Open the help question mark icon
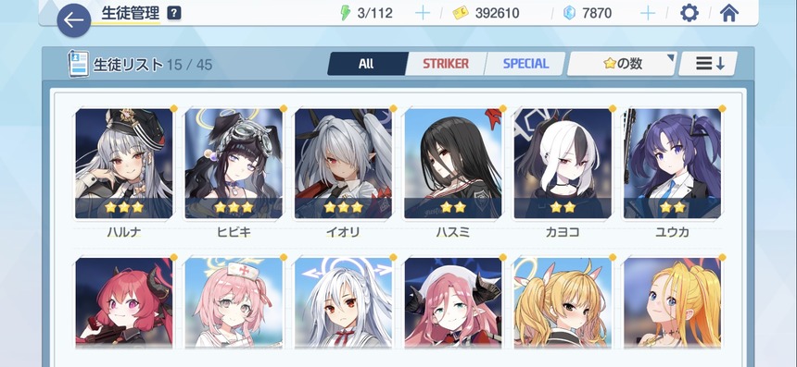This screenshot has width=797, height=367. click(x=174, y=13)
